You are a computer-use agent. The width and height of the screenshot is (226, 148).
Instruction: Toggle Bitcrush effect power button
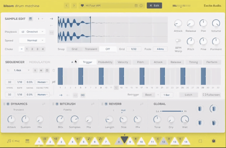point(57,104)
